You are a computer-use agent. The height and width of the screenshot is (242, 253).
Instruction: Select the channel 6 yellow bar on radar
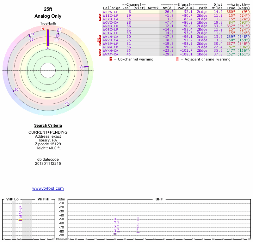(x=48, y=38)
